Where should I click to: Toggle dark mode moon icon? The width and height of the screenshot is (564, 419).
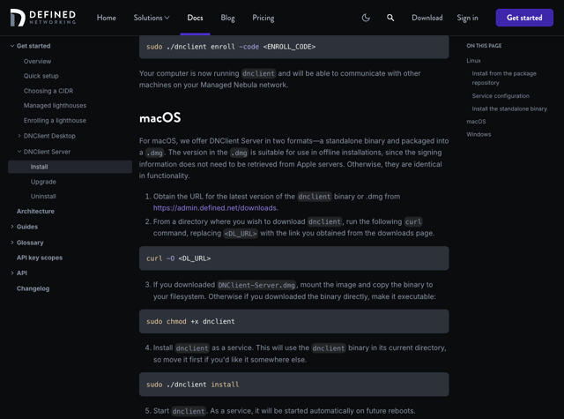(x=366, y=18)
